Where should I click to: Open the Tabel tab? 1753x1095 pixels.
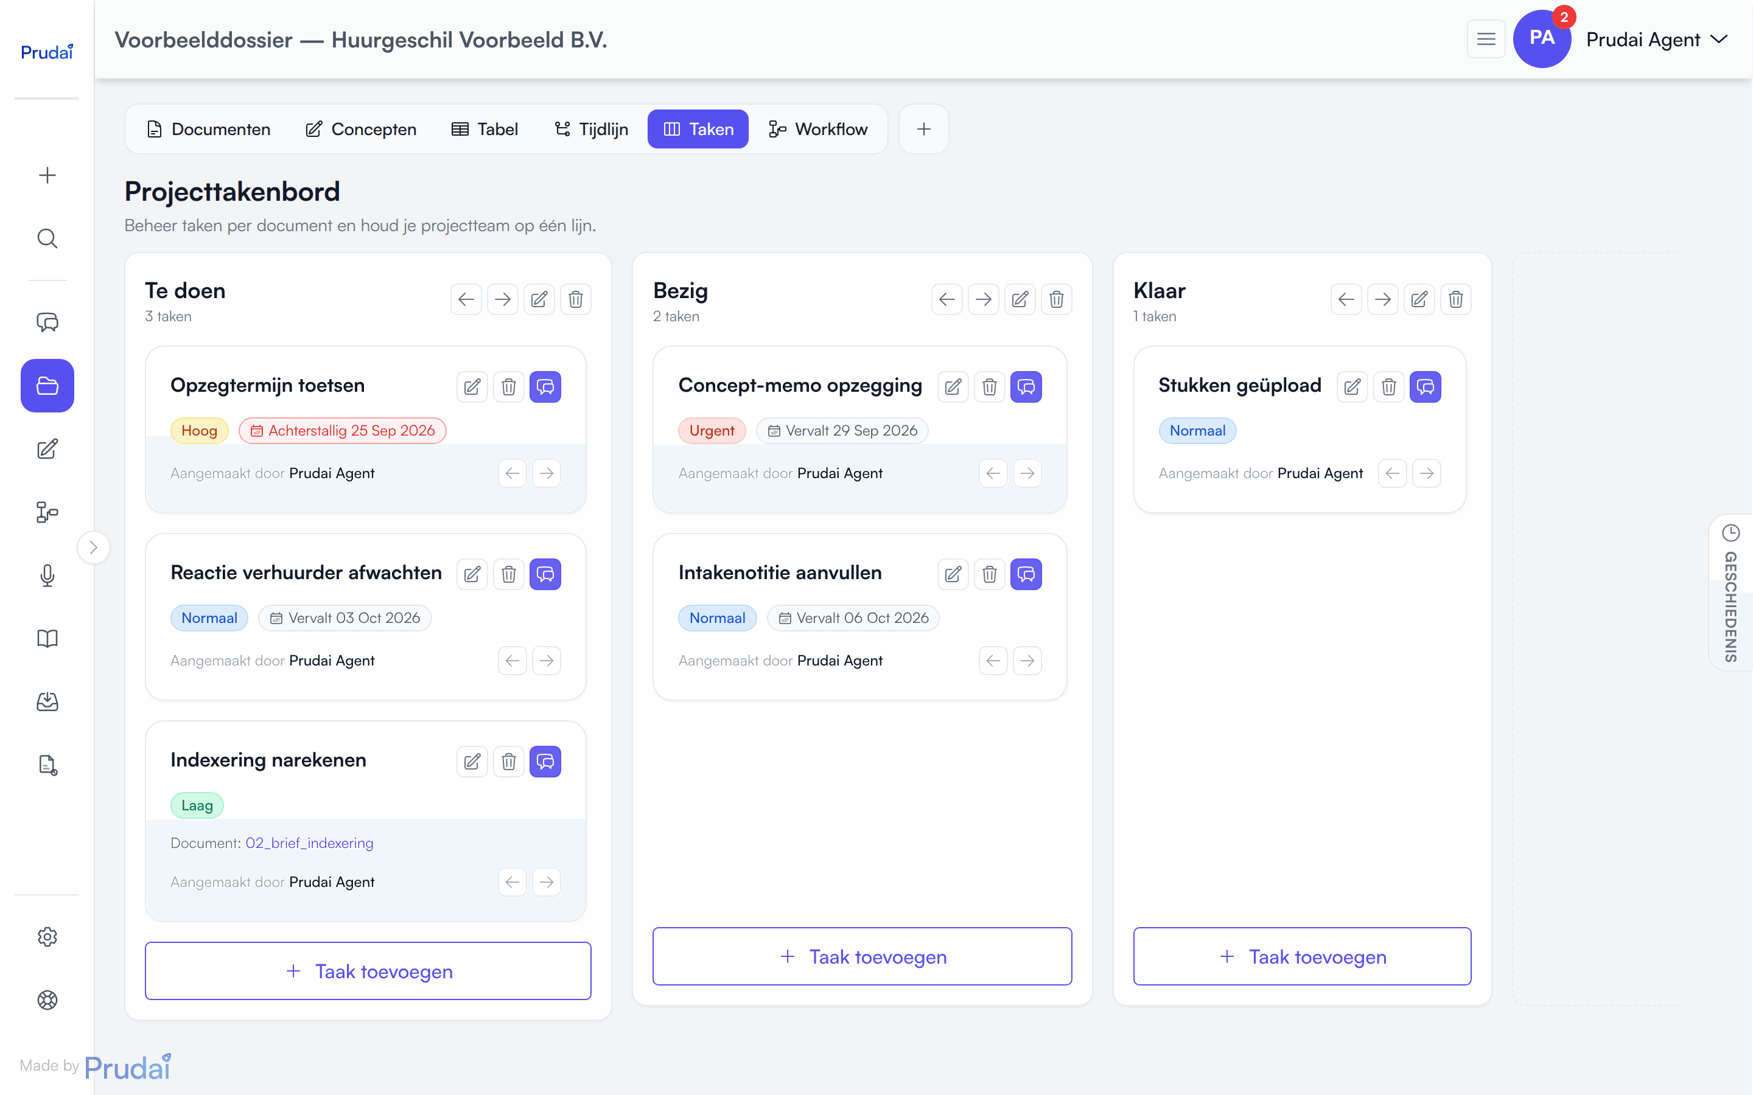[485, 129]
